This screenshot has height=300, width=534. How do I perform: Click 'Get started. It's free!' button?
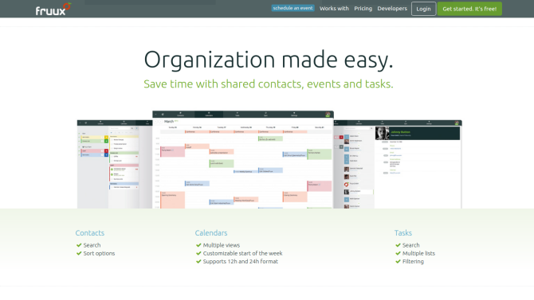point(469,9)
